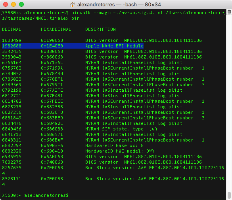Close the Terminal window with red button
The width and height of the screenshot is (232, 200).
[x=6, y=4]
